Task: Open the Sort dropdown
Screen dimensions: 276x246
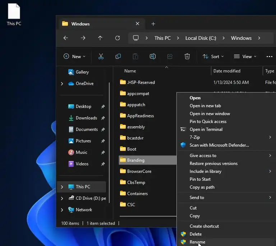Action: click(213, 56)
